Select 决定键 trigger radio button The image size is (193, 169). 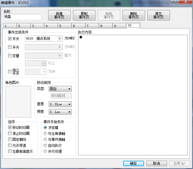tap(45, 127)
